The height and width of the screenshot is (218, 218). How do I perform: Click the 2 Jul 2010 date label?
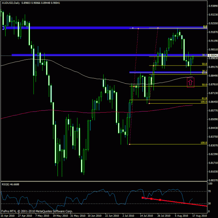[x=128, y=216]
